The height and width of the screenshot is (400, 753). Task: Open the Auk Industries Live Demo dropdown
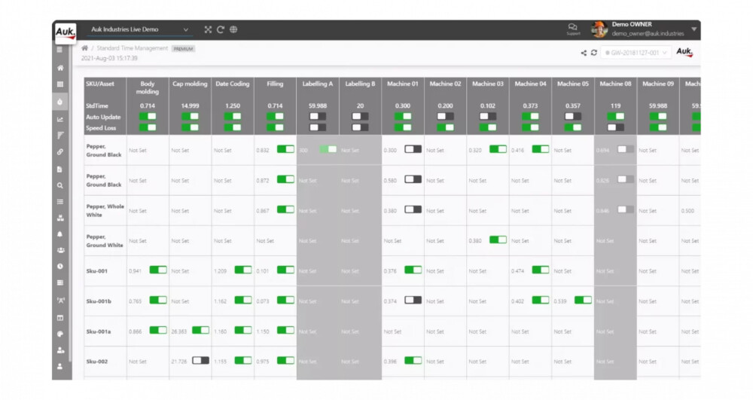pyautogui.click(x=139, y=29)
